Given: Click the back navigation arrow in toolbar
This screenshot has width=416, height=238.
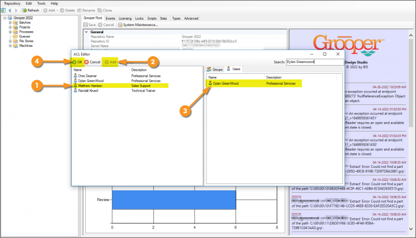Looking at the screenshot, I should 10,10.
